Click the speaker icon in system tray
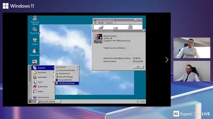Image resolution: width=213 pixels, height=119 pixels. pos(137,102)
